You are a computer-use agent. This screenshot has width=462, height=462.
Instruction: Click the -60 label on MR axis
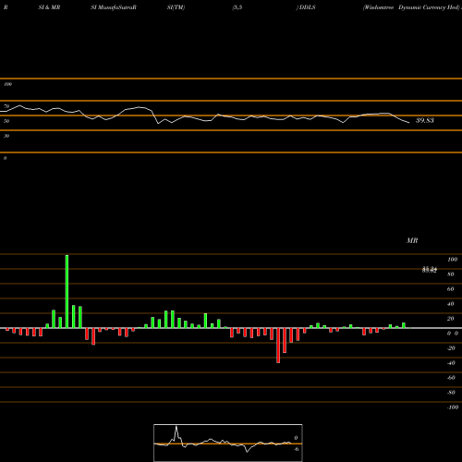[x=451, y=378]
